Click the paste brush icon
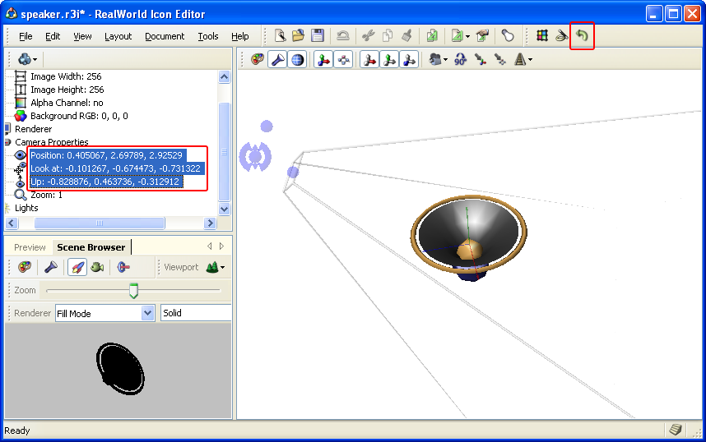Image resolution: width=706 pixels, height=442 pixels. point(407,35)
